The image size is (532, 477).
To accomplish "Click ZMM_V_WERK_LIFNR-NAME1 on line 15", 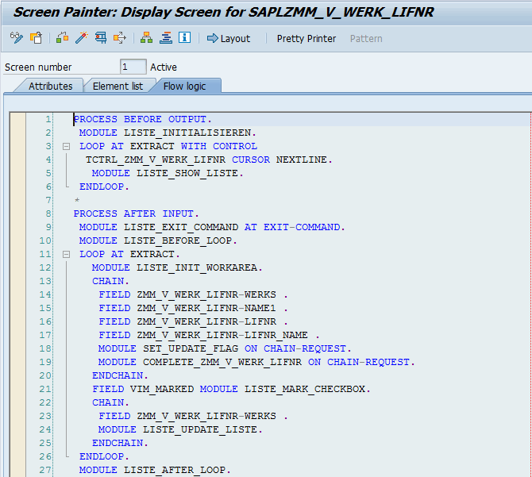I will click(x=206, y=308).
